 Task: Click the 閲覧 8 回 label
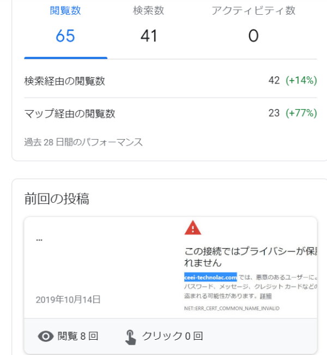78,336
